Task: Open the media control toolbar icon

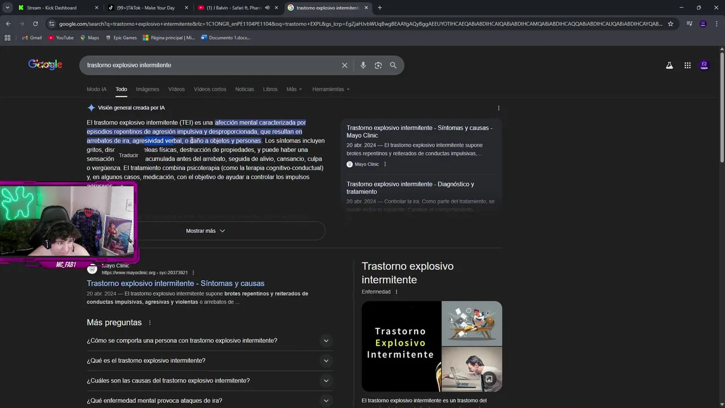Action: (x=689, y=24)
